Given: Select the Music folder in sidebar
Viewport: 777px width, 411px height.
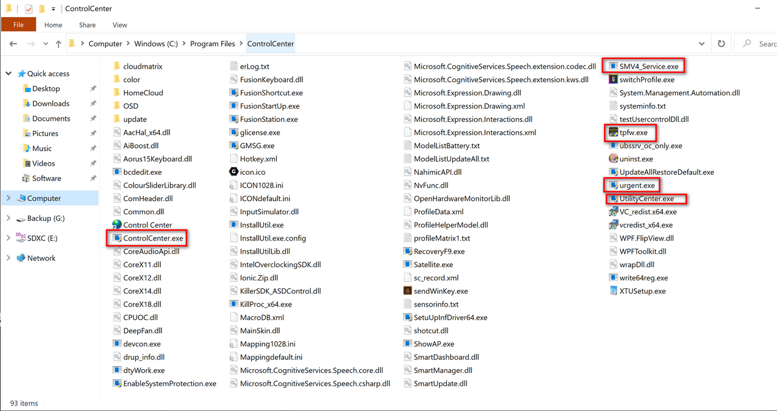Looking at the screenshot, I should (x=42, y=148).
